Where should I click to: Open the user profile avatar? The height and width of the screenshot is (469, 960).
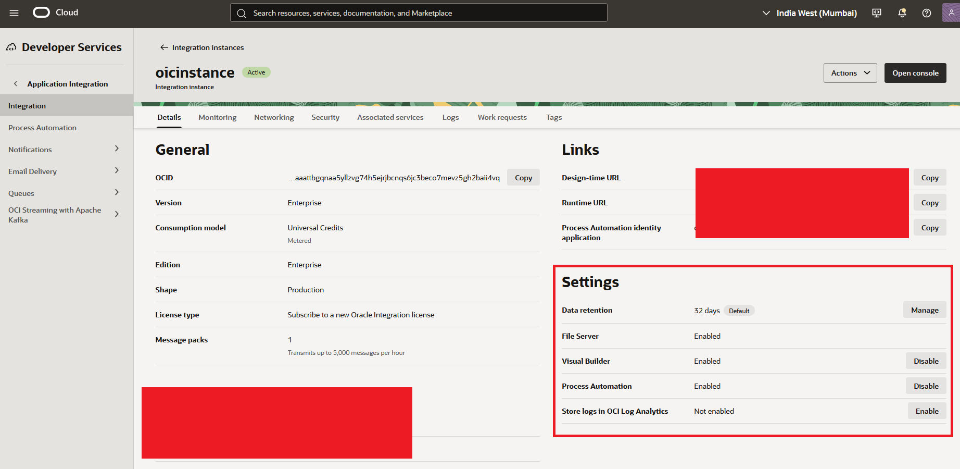point(951,13)
